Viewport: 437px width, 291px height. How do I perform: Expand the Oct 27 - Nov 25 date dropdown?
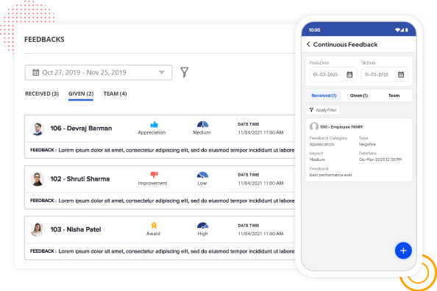point(161,73)
